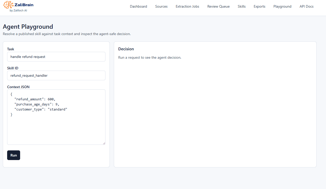Open the Skills page
This screenshot has height=189, width=326.
[242, 7]
